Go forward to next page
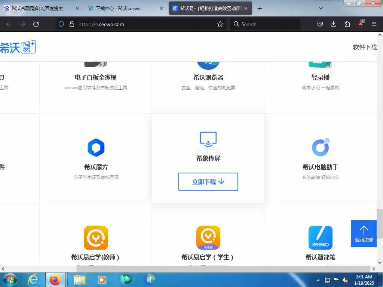 (x=22, y=24)
